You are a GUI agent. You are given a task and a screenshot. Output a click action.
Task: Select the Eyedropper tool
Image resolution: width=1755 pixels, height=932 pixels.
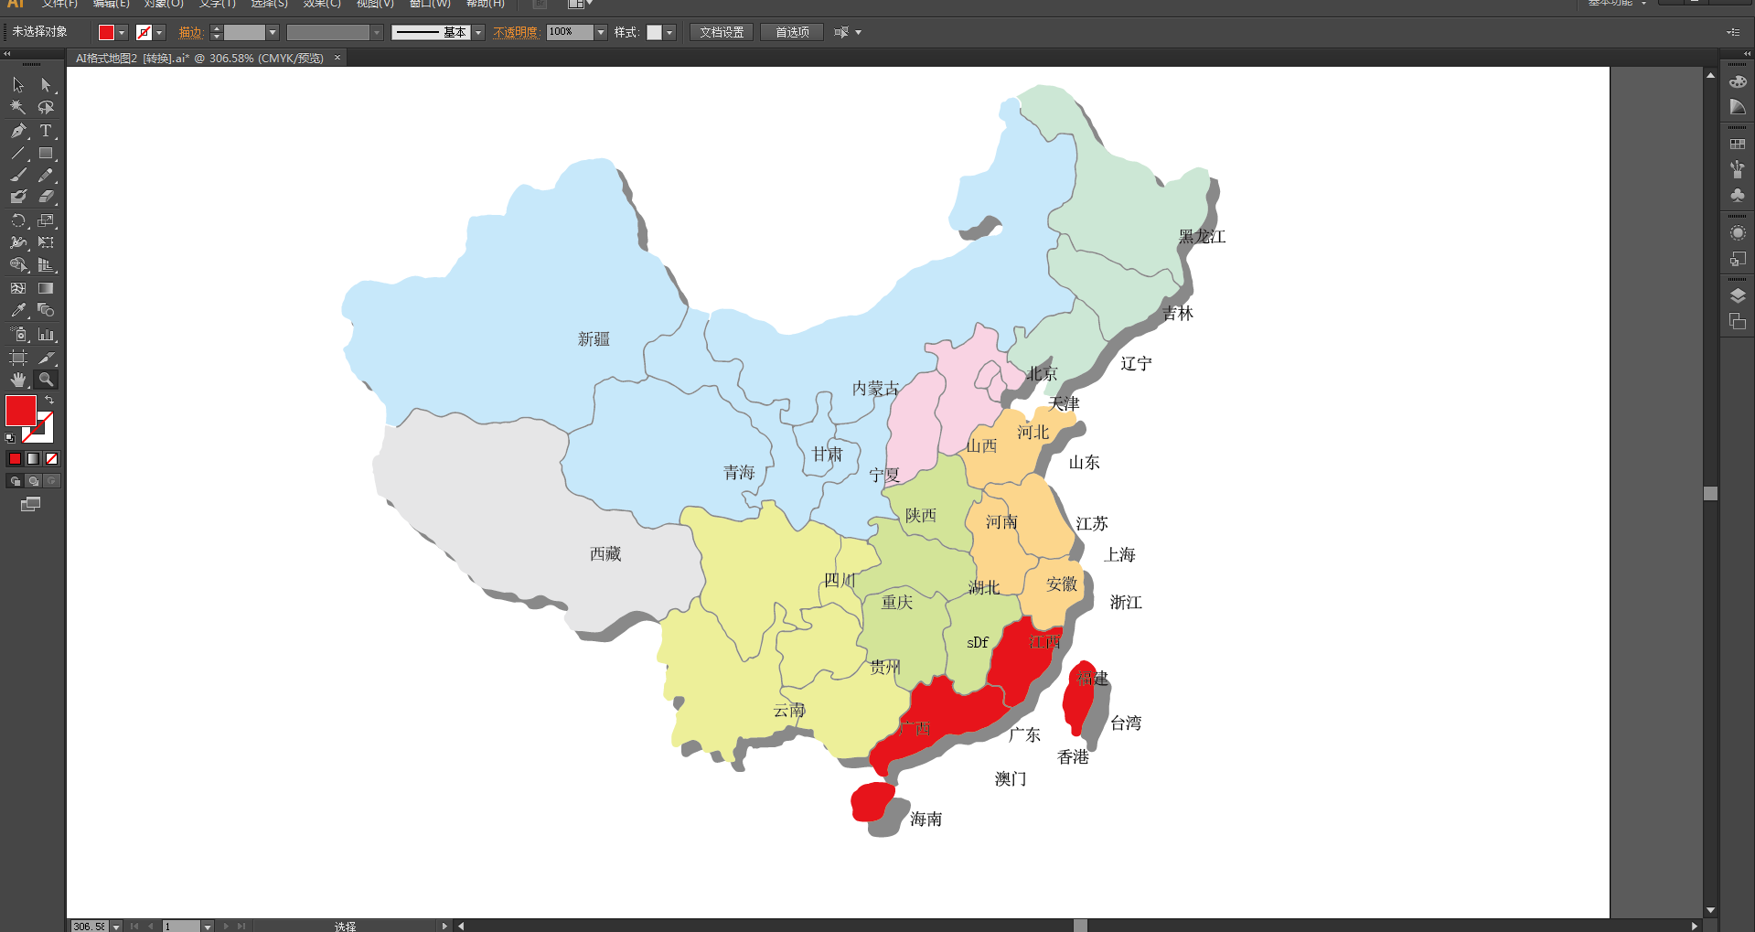18,310
